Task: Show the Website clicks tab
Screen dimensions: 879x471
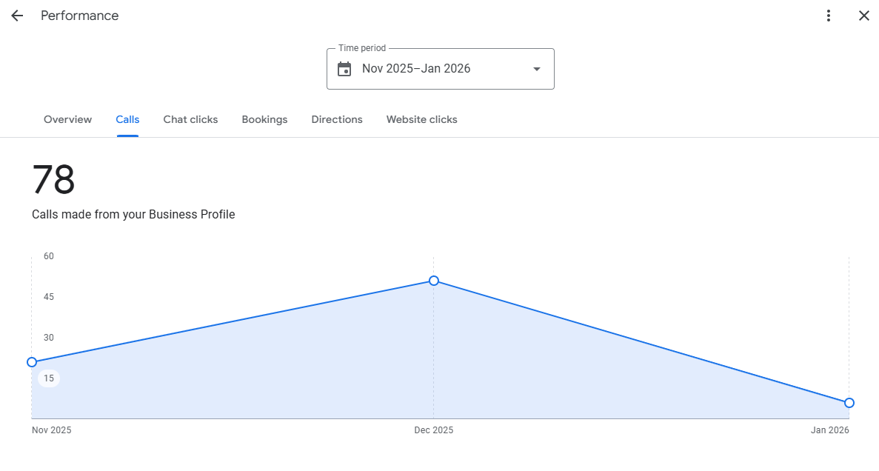Action: coord(421,119)
